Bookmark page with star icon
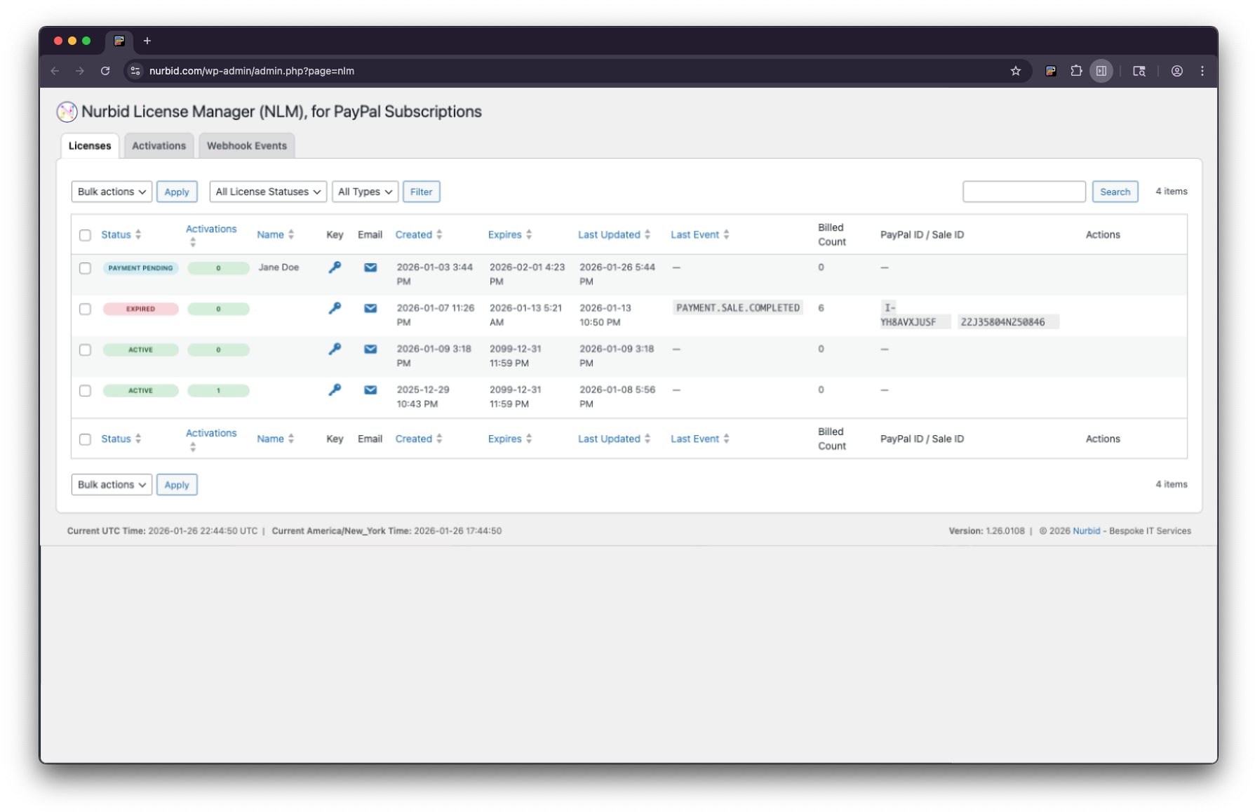 tap(1015, 71)
